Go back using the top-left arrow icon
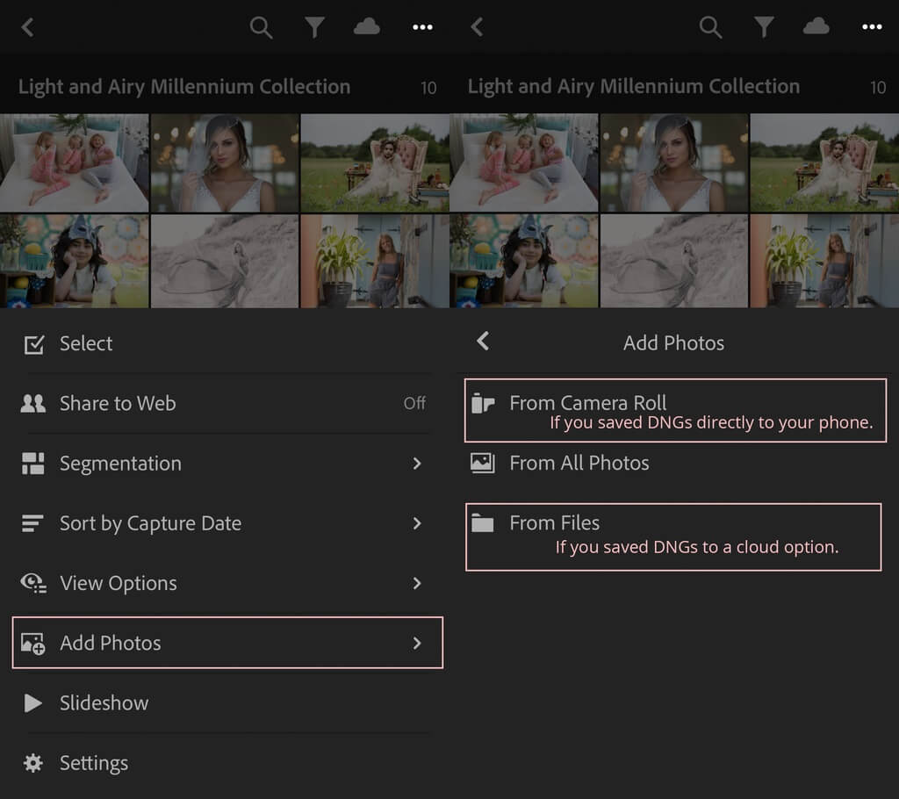This screenshot has height=799, width=899. pyautogui.click(x=26, y=27)
